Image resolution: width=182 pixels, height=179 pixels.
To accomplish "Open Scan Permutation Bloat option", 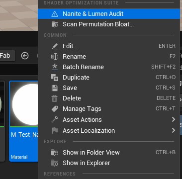I will 109,24.
